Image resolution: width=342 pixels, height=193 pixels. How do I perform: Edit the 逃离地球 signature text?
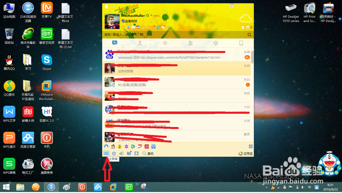tap(131, 21)
